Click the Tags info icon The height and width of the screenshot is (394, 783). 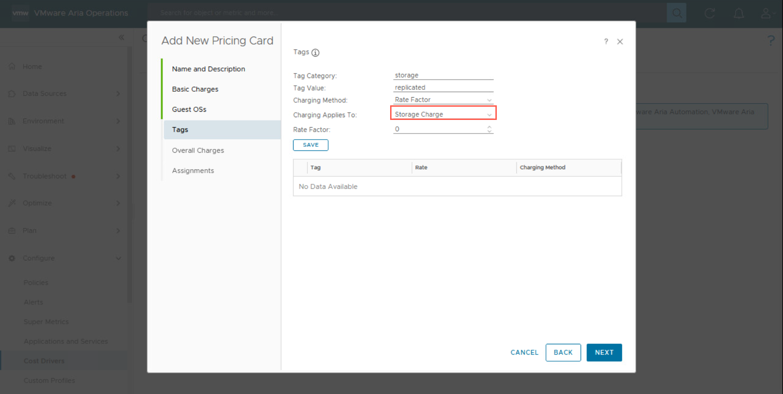pos(315,53)
